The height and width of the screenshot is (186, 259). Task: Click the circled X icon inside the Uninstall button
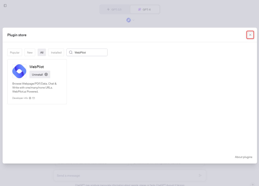point(46,74)
